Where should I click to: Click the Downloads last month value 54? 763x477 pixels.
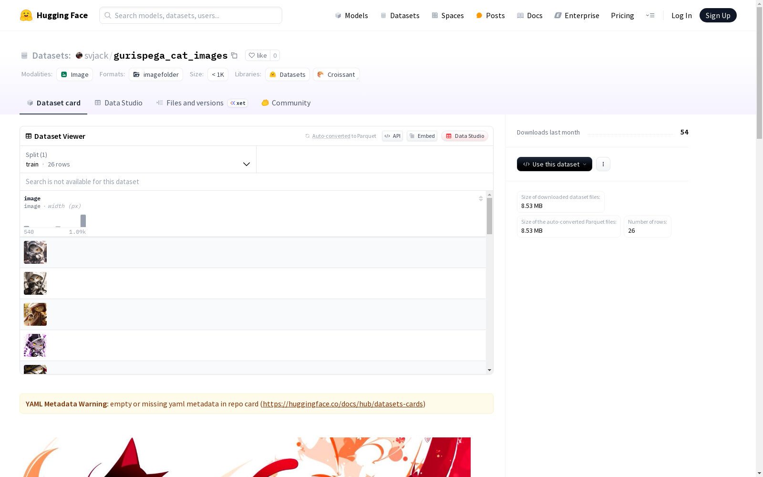tap(684, 132)
